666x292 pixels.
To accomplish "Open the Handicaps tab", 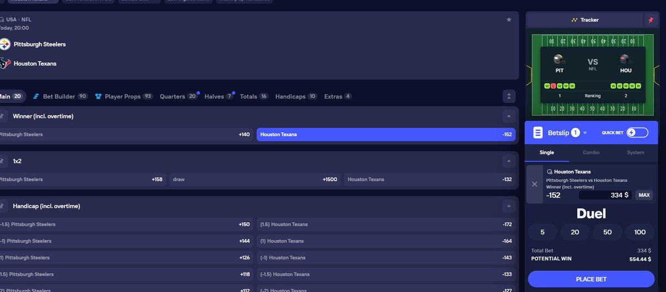I will [296, 96].
